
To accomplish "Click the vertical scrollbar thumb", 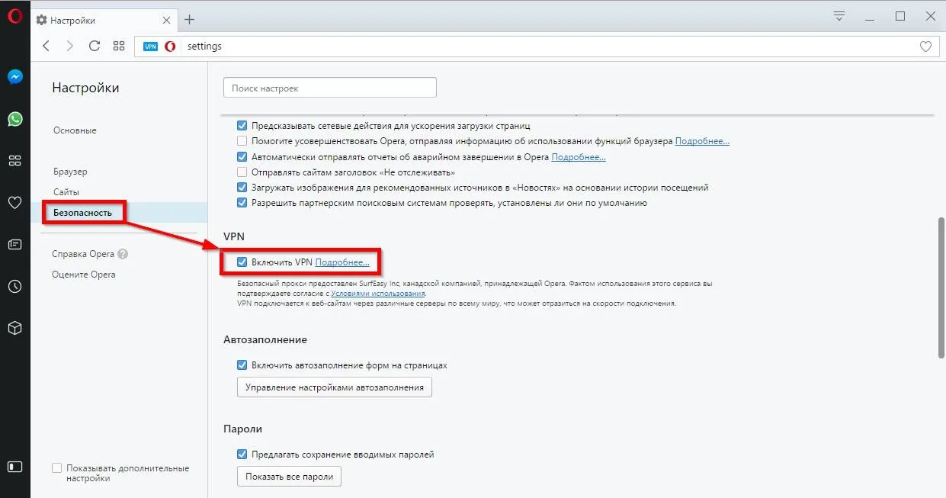I will pyautogui.click(x=940, y=288).
